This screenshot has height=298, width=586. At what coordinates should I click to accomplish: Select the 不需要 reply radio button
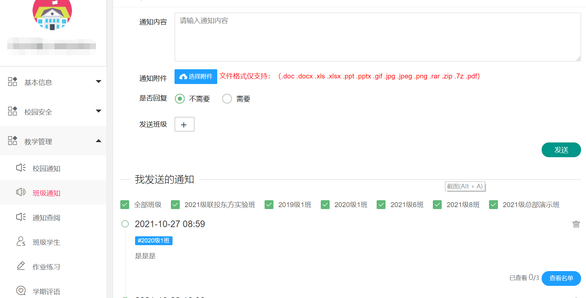pyautogui.click(x=180, y=99)
